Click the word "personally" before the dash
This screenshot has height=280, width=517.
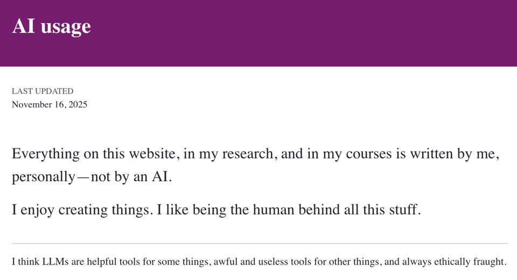point(43,177)
